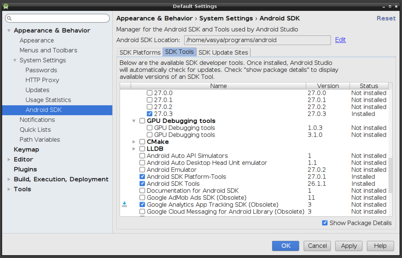The width and height of the screenshot is (402, 258).
Task: Uncheck Android SDK Platform-Tools
Action: click(142, 176)
